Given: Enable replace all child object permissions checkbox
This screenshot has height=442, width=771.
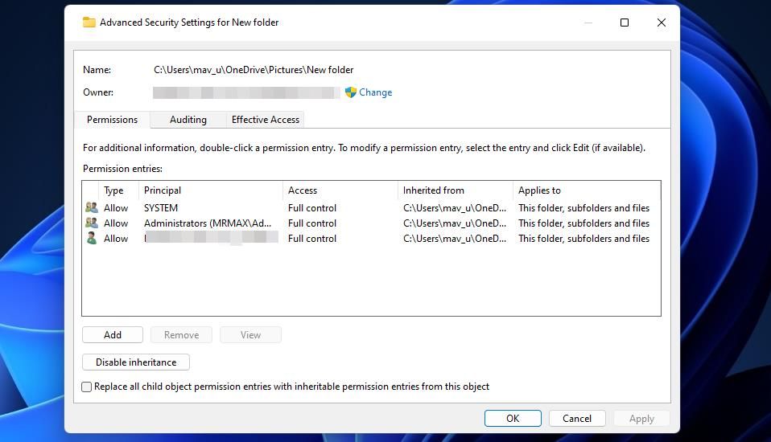Looking at the screenshot, I should point(87,387).
